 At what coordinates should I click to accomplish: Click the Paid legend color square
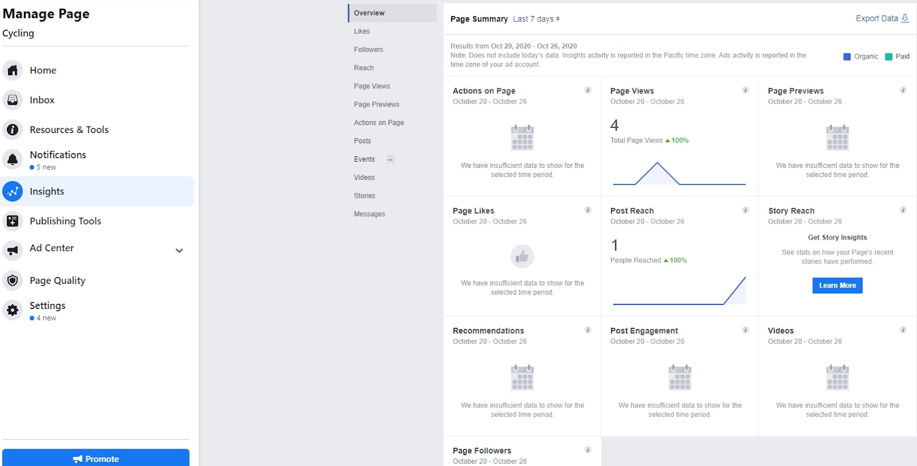pos(888,57)
